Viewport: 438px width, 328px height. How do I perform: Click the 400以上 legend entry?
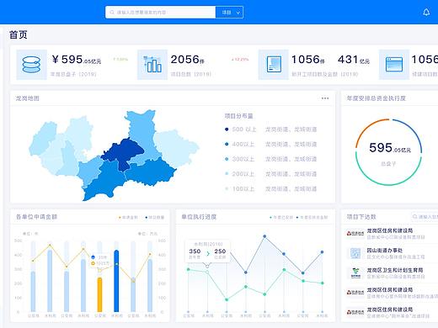coord(270,144)
